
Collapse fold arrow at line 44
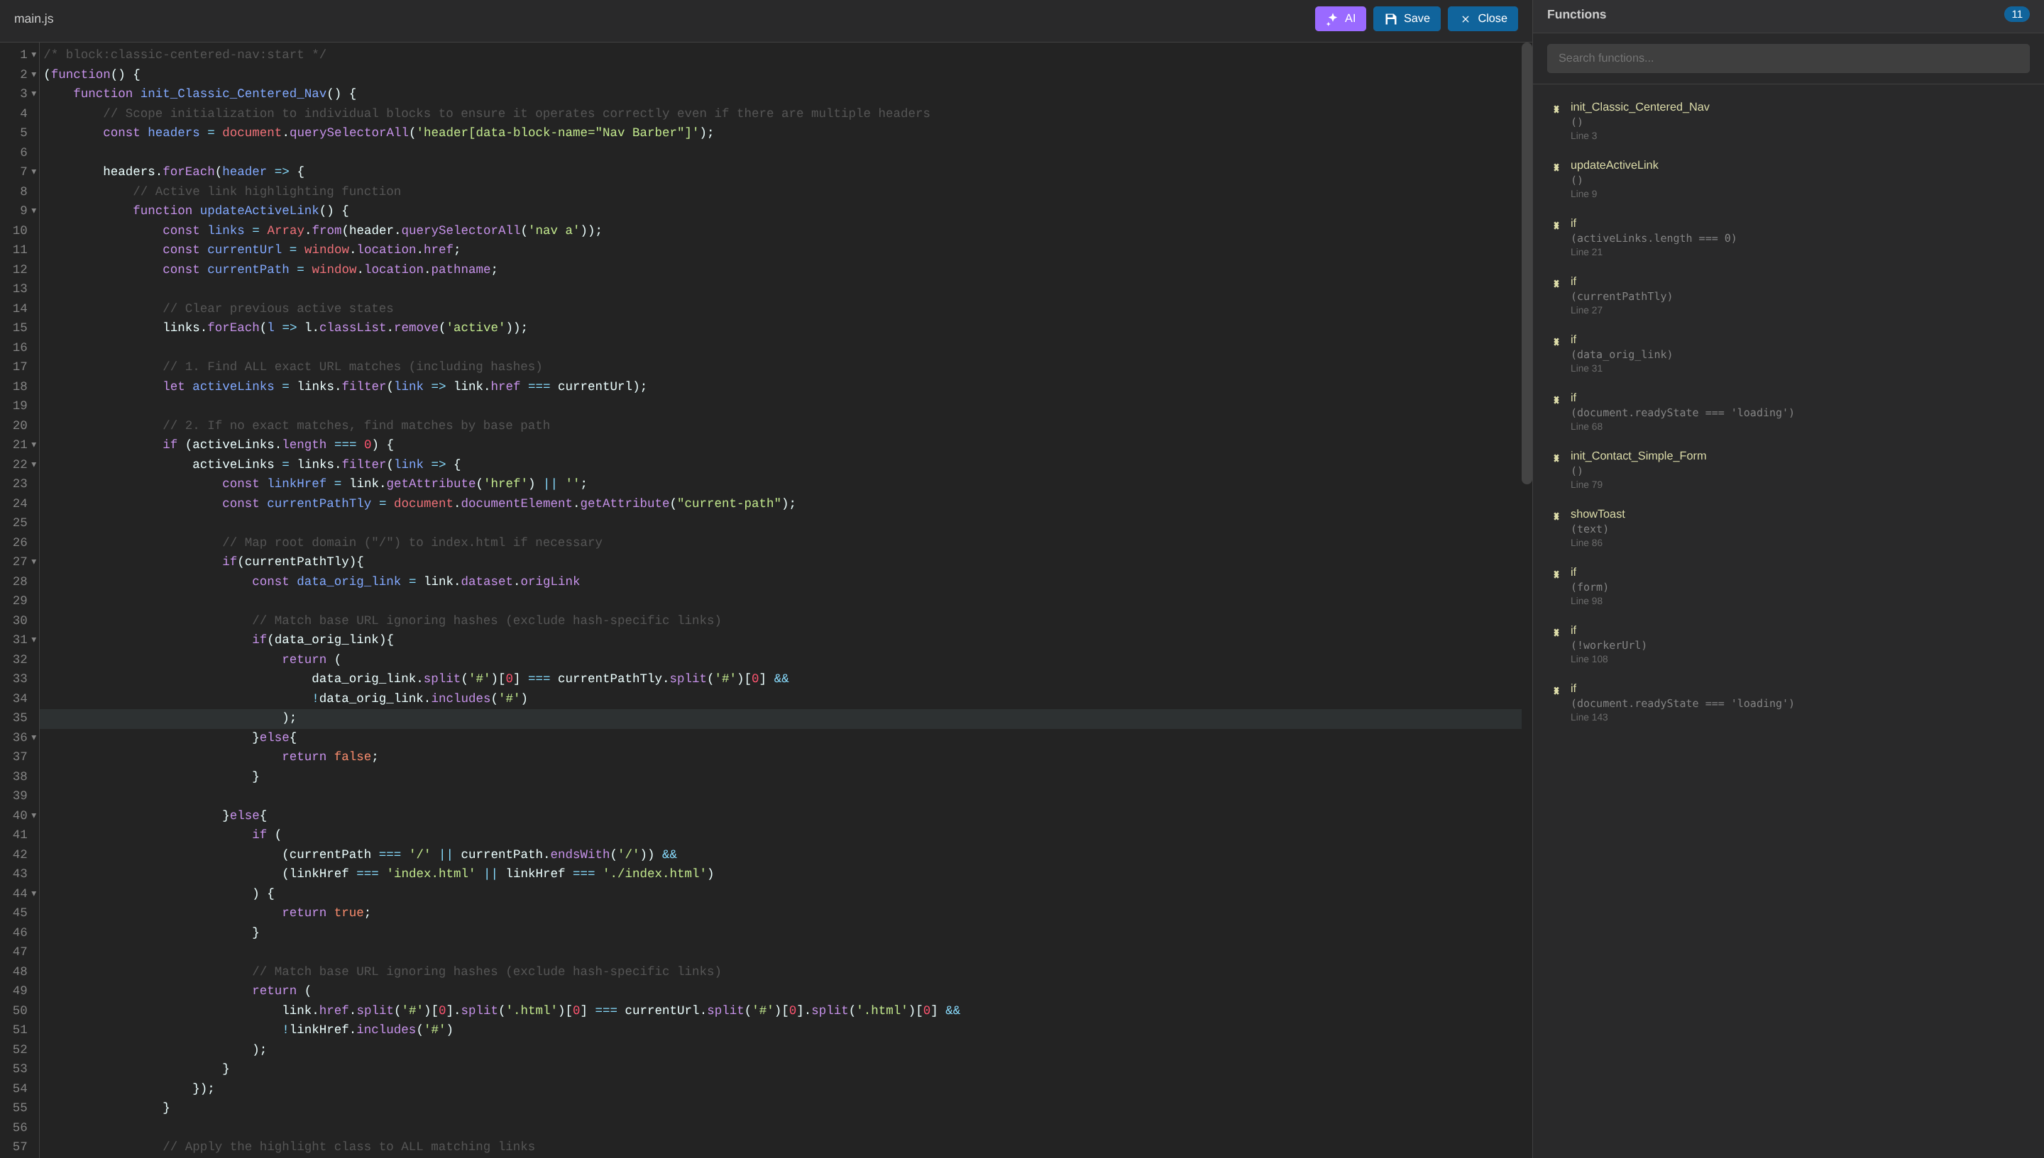33,893
